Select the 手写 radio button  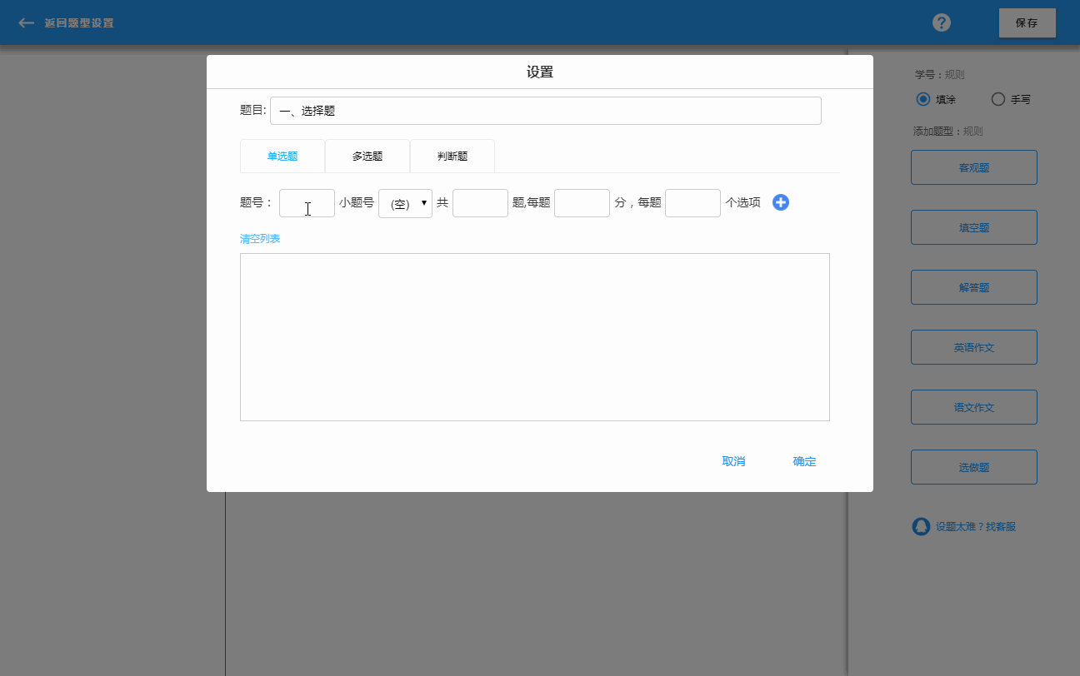point(998,99)
